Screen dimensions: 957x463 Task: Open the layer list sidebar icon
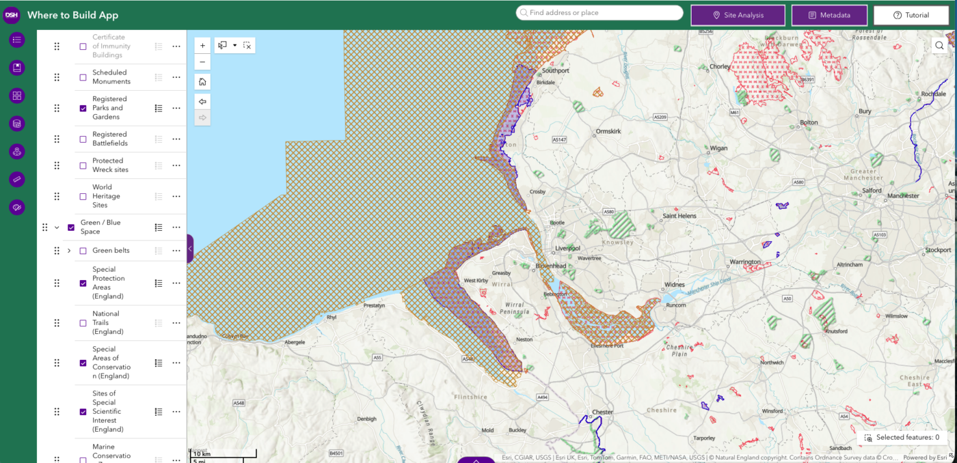click(17, 40)
